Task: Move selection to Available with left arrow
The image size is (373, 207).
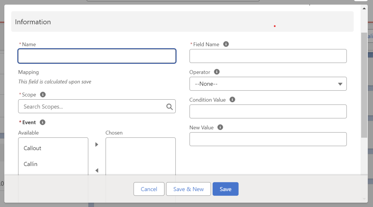Action: (97, 170)
